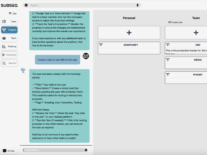Click the Personal column heading

point(129,18)
